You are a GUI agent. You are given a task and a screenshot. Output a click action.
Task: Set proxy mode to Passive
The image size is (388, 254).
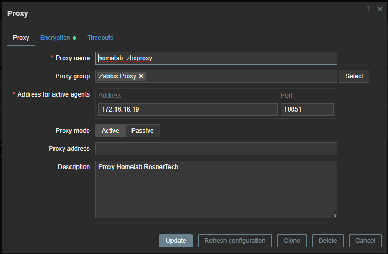[143, 131]
